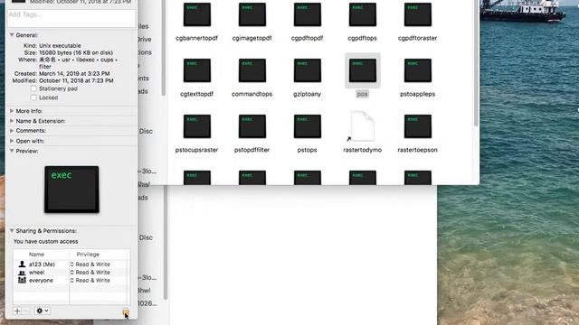579x325 pixels.
Task: Change privilege for a123 (Me)
Action: pos(90,265)
